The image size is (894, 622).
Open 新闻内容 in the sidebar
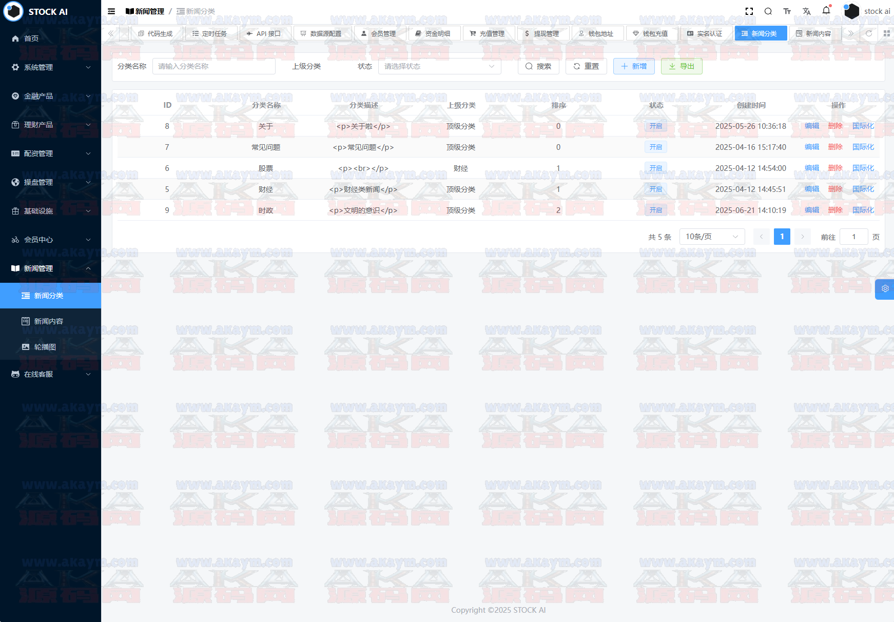tap(49, 321)
